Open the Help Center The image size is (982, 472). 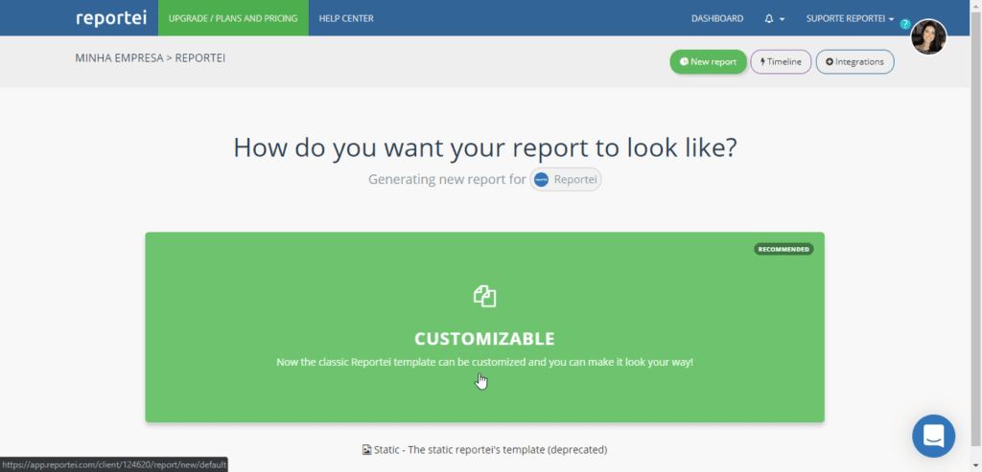point(345,18)
